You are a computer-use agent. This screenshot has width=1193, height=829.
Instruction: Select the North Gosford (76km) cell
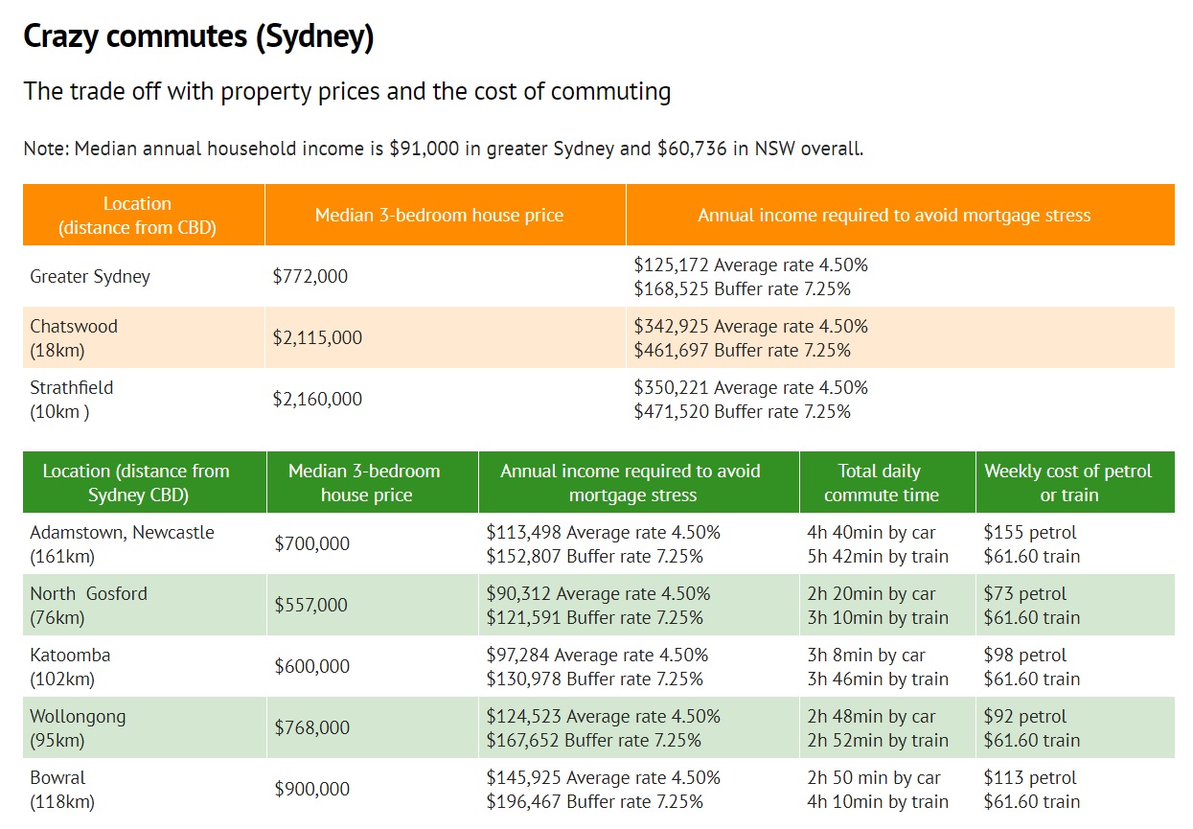pos(145,606)
